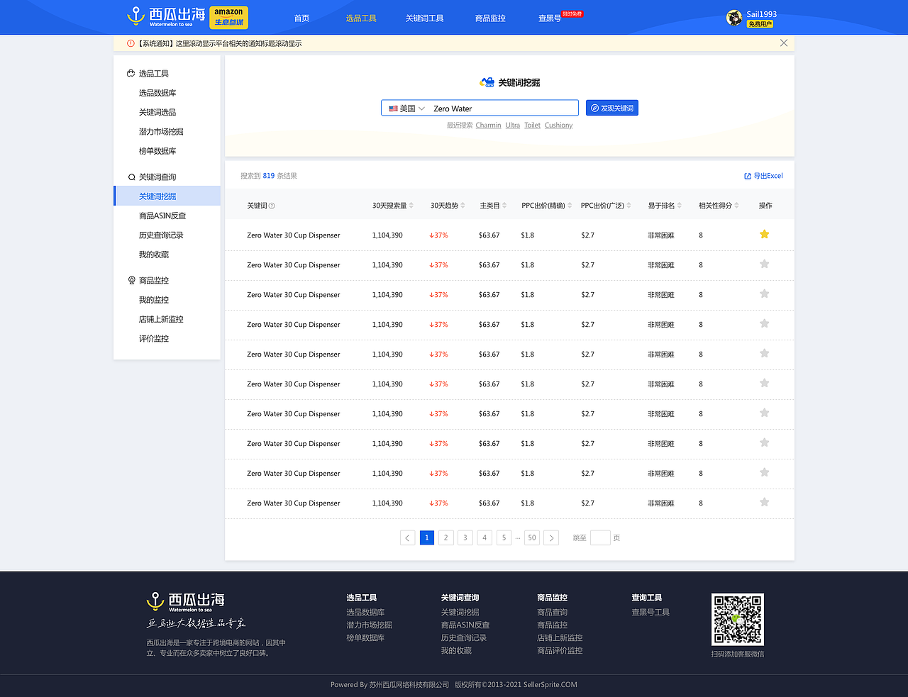Viewport: 908px width, 697px height.
Task: Go to next page arrow
Action: coord(551,537)
